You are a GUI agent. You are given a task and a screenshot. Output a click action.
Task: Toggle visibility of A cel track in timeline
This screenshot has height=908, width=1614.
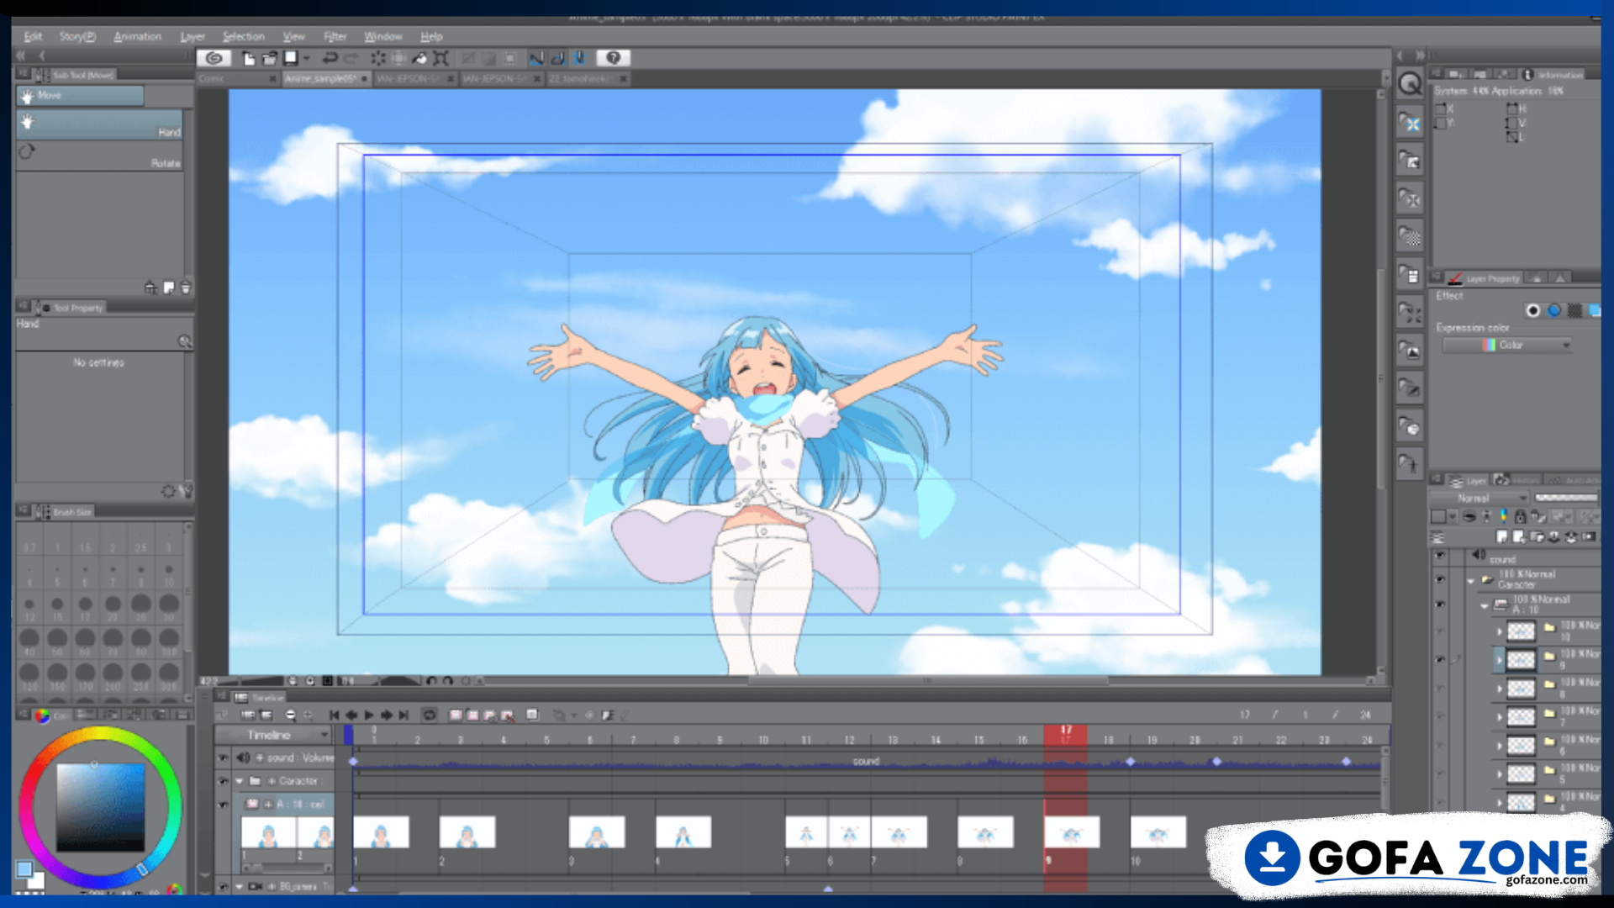(x=223, y=805)
